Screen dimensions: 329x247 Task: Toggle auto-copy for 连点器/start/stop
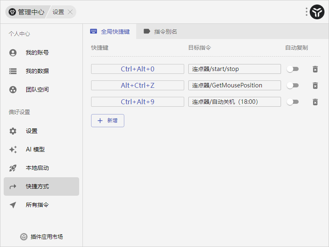point(292,69)
